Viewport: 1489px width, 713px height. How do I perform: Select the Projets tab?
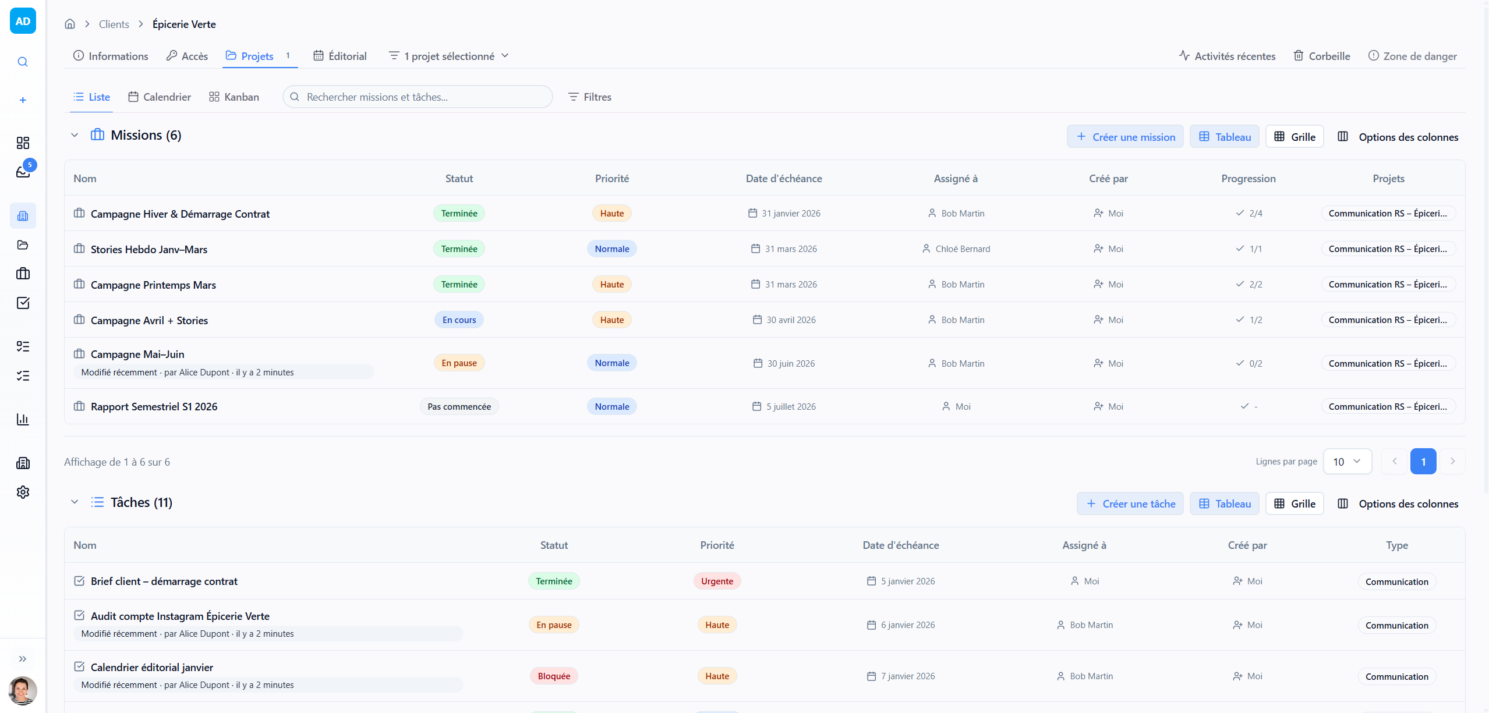click(259, 56)
